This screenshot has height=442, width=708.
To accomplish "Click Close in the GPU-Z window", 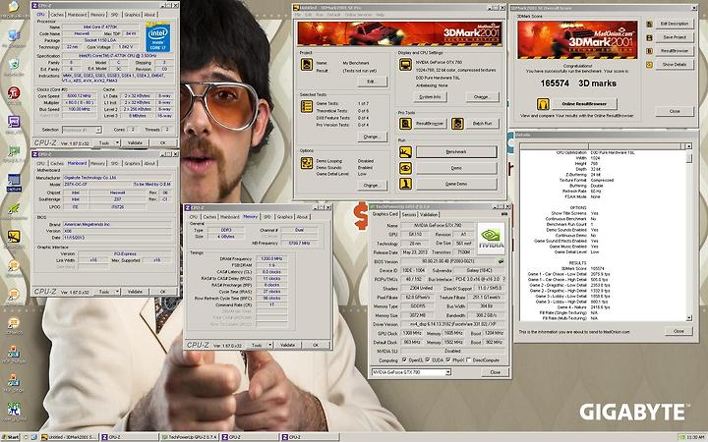I will point(496,372).
